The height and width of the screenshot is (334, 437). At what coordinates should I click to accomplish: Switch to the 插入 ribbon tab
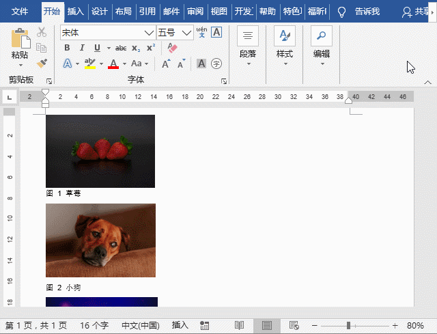(76, 12)
